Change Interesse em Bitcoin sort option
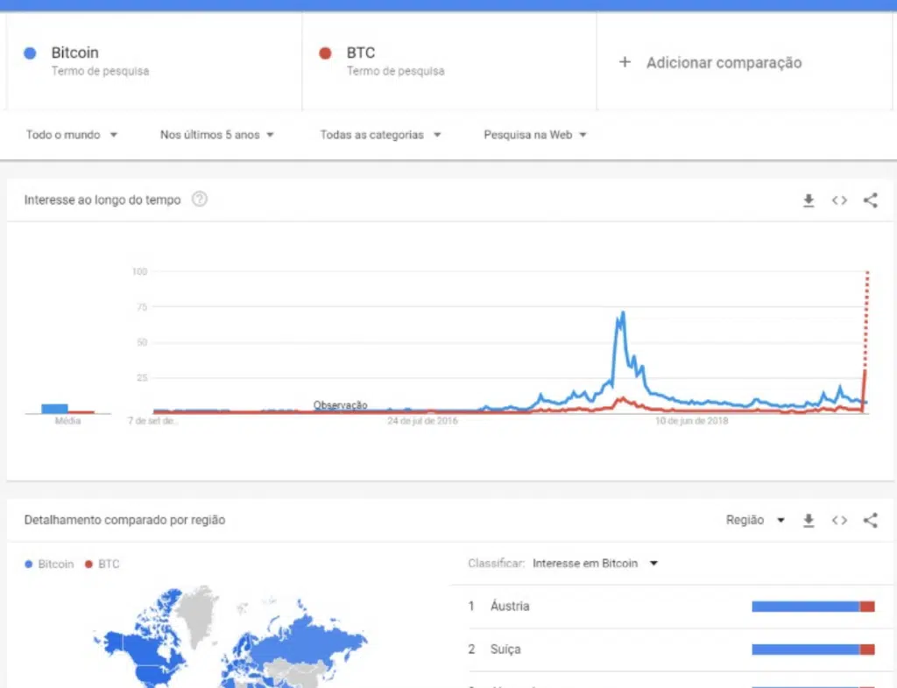This screenshot has width=897, height=688. coord(595,564)
